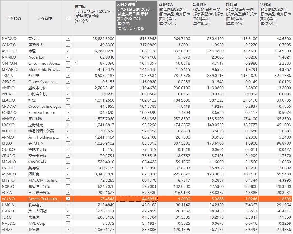Select NVDA 区间涨跌幅 value 618.6953
The image size is (293, 234).
click(x=148, y=39)
